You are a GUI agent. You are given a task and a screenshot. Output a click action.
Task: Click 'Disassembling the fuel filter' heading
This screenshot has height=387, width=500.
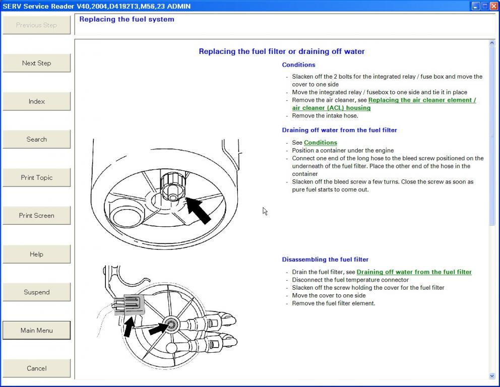pyautogui.click(x=325, y=260)
